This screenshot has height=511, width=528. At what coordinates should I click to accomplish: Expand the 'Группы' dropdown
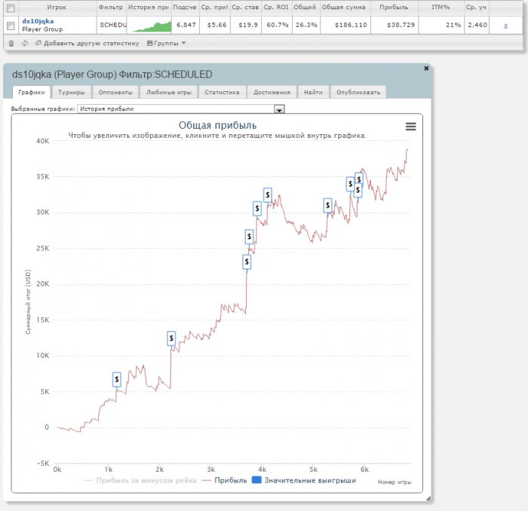click(167, 43)
